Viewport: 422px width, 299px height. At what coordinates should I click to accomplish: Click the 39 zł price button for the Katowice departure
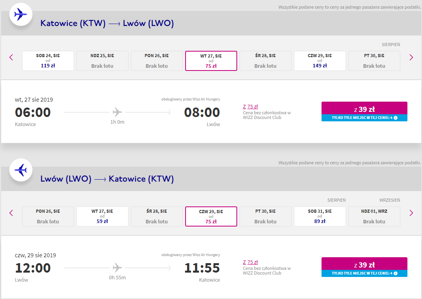[364, 108]
